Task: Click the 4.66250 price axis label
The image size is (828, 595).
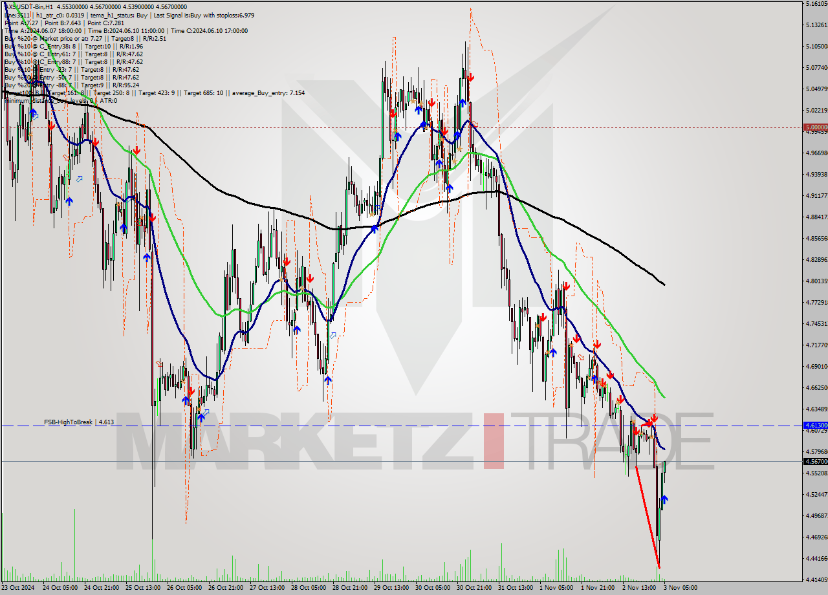Action: [817, 387]
